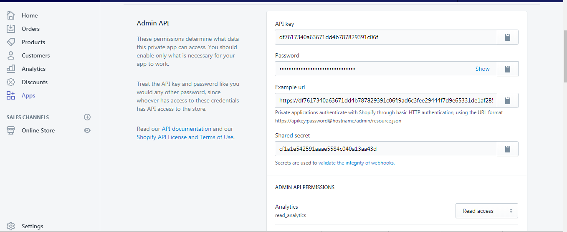This screenshot has width=567, height=232.
Task: Open the API documentation link
Action: pyautogui.click(x=187, y=129)
